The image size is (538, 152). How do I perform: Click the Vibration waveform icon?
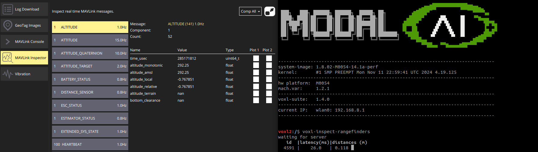(8, 74)
